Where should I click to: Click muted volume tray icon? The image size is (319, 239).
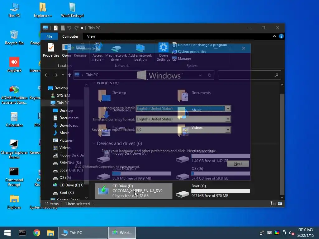(292, 233)
